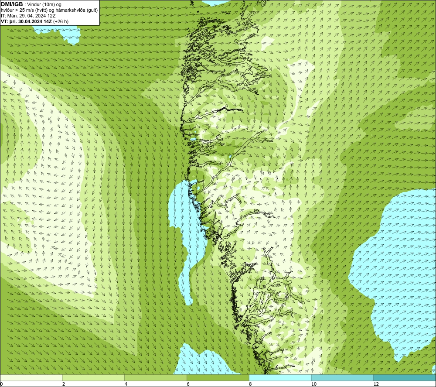Screen dimensions: 436x387
Task: Click the 0–2 m/s palest color band
Action: pyautogui.click(x=31, y=377)
